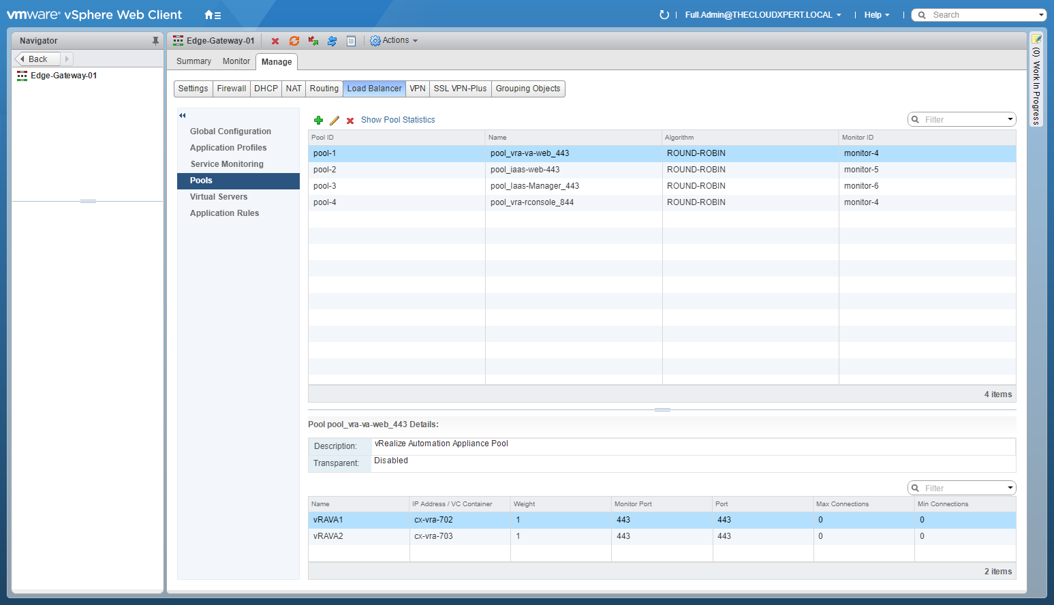Open the Full.Admin user account dropdown
This screenshot has height=605, width=1054.
point(762,15)
